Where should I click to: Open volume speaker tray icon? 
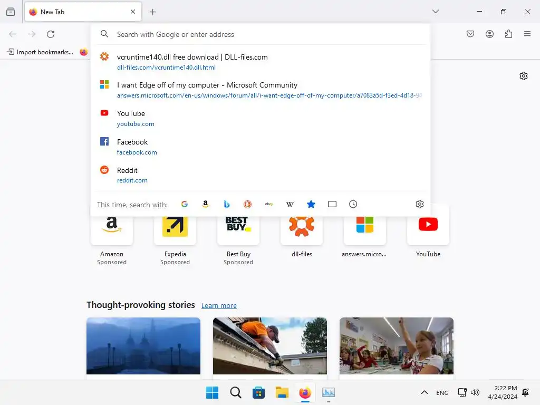pos(475,392)
